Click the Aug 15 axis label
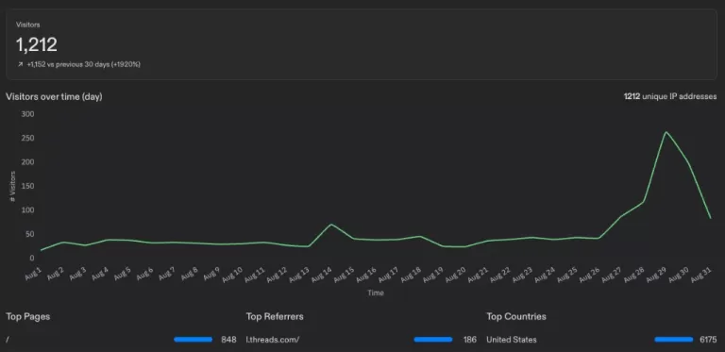Viewport: 725px width, 352px height. tap(345, 275)
